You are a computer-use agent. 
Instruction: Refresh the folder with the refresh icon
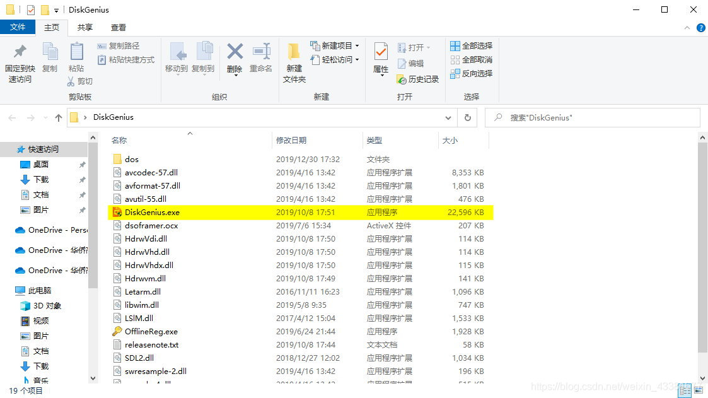[467, 117]
